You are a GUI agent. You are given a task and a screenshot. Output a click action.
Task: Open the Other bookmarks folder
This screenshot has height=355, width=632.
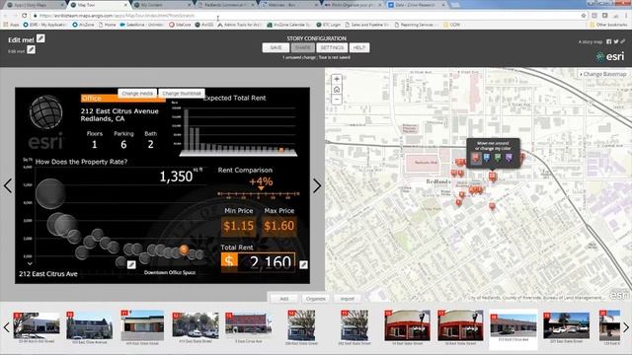pyautogui.click(x=608, y=25)
